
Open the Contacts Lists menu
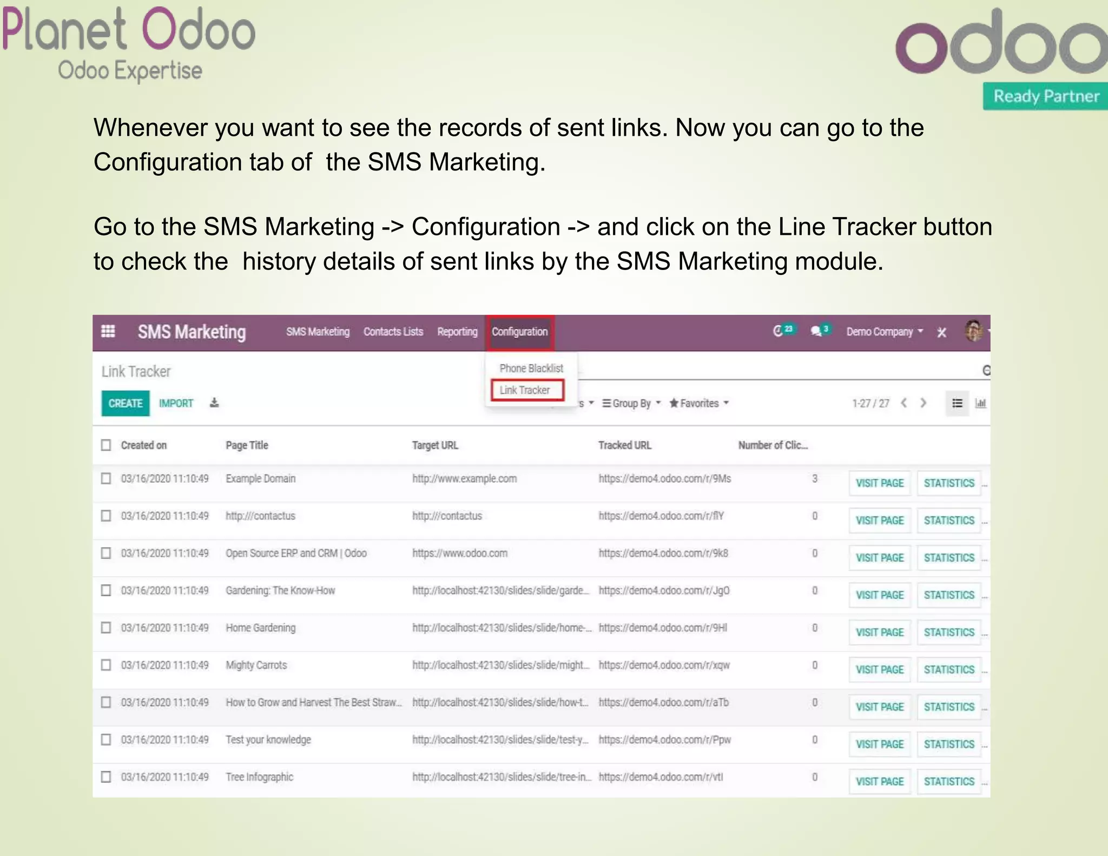click(393, 332)
